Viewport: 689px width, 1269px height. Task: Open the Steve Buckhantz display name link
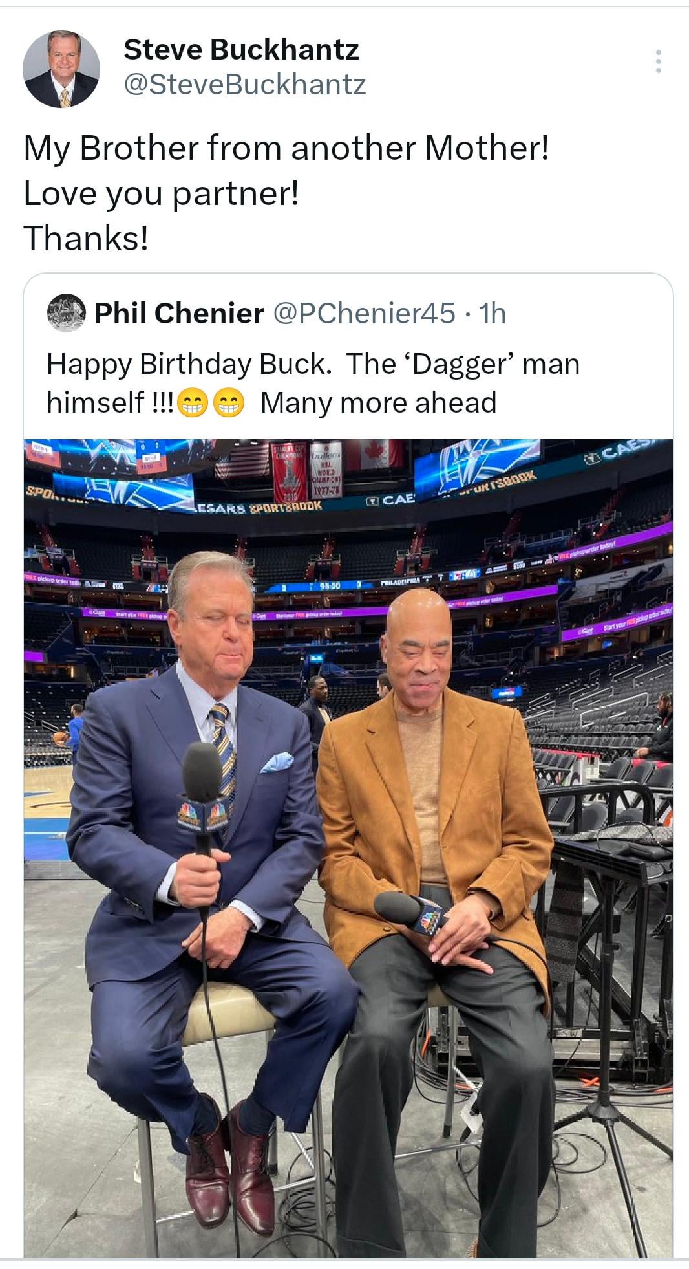(241, 50)
